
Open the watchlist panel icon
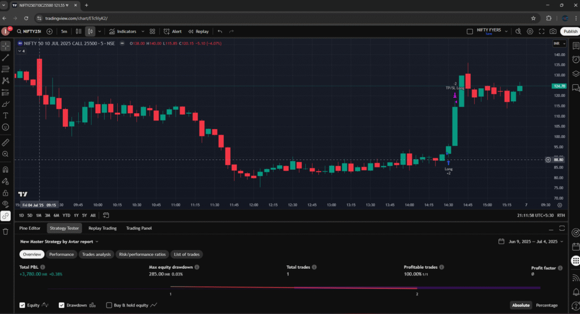(x=575, y=46)
